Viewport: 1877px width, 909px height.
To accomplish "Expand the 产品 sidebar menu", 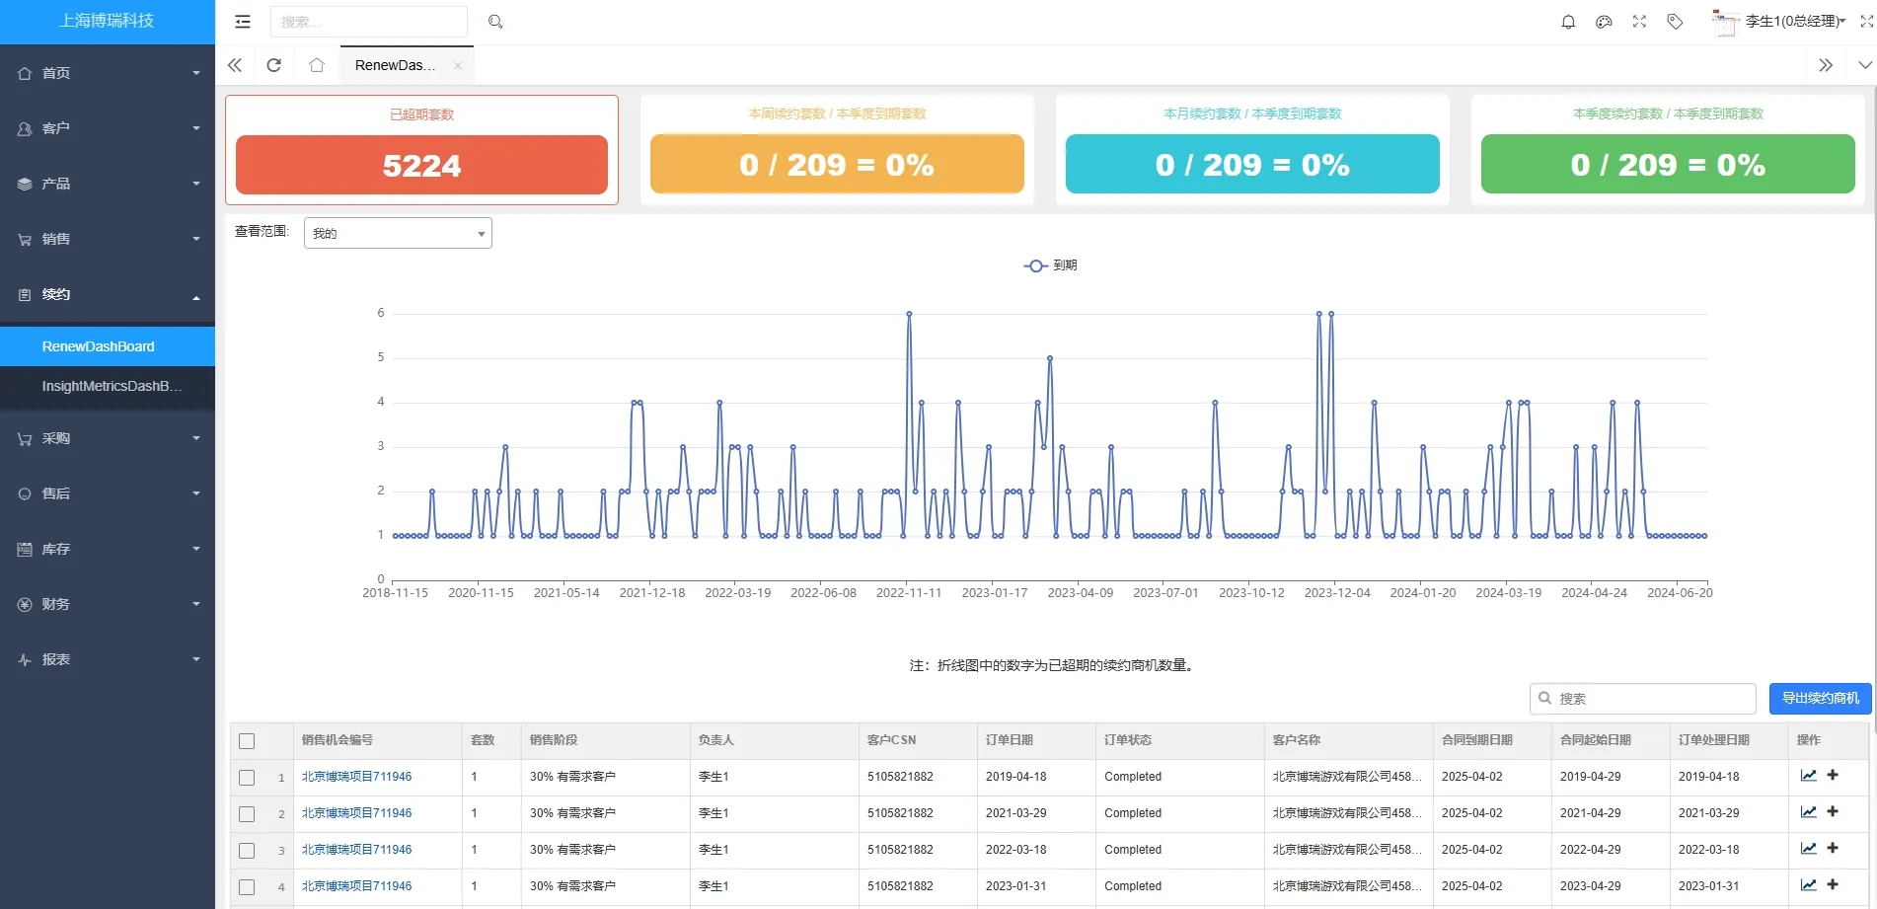I will 108,184.
